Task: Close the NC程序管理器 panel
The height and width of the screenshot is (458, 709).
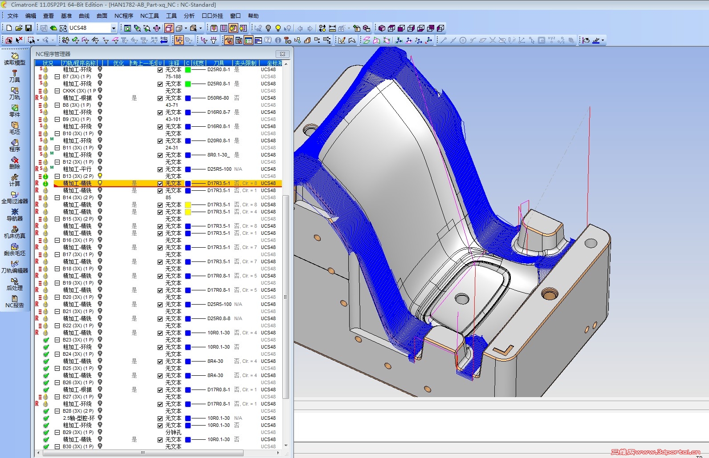Action: click(x=282, y=54)
